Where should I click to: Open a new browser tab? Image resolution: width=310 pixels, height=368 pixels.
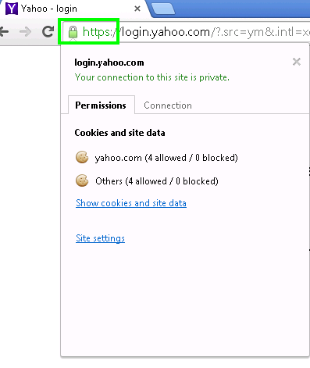pyautogui.click(x=162, y=9)
